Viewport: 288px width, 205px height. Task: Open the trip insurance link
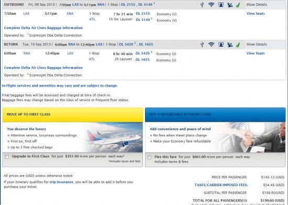click(61, 182)
